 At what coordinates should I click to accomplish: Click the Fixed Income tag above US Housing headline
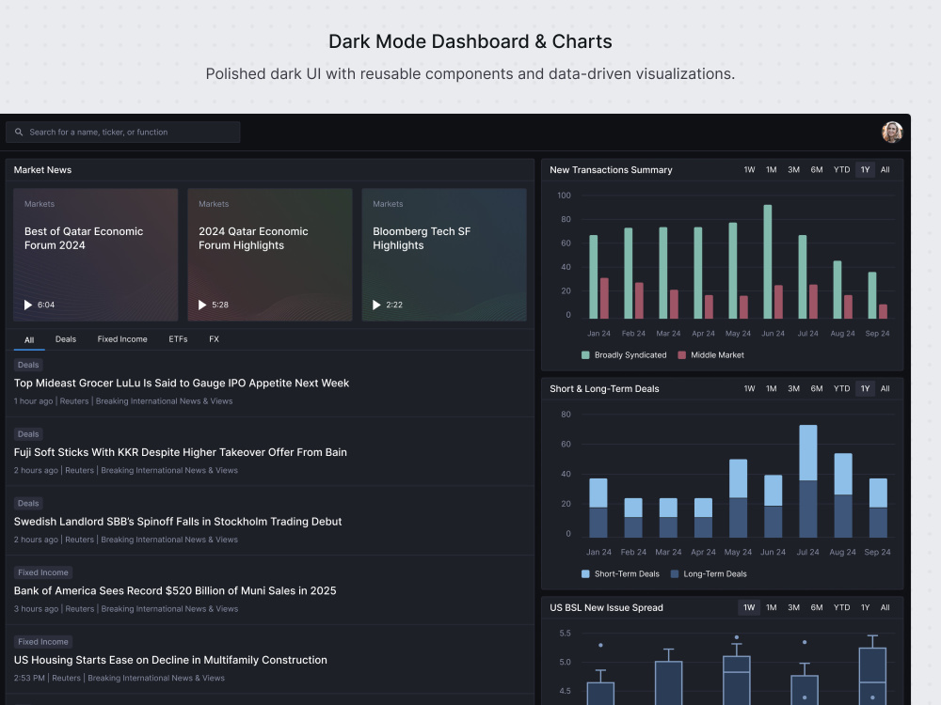click(43, 641)
